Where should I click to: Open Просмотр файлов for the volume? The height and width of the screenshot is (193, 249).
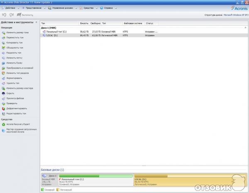13,98
